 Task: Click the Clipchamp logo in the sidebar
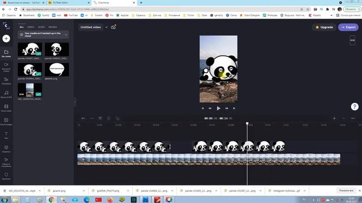tap(6, 25)
